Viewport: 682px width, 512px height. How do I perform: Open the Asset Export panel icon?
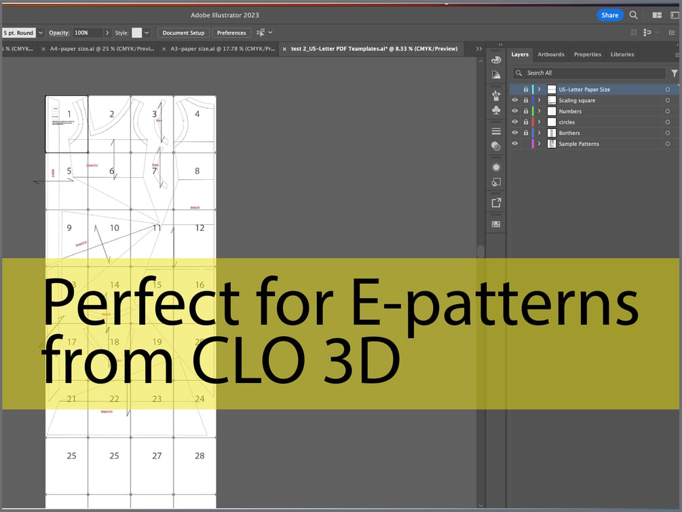496,203
